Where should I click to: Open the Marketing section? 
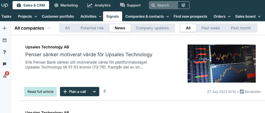[66, 5]
